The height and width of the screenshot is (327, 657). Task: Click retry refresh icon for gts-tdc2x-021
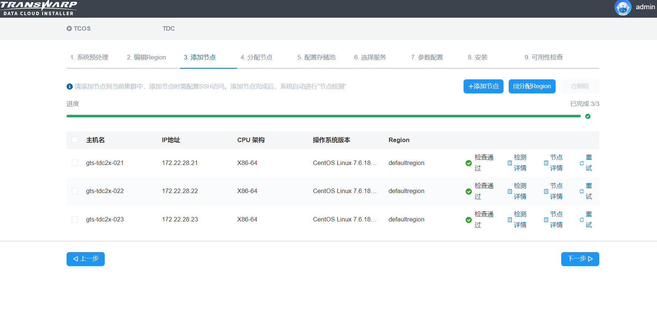tap(582, 163)
